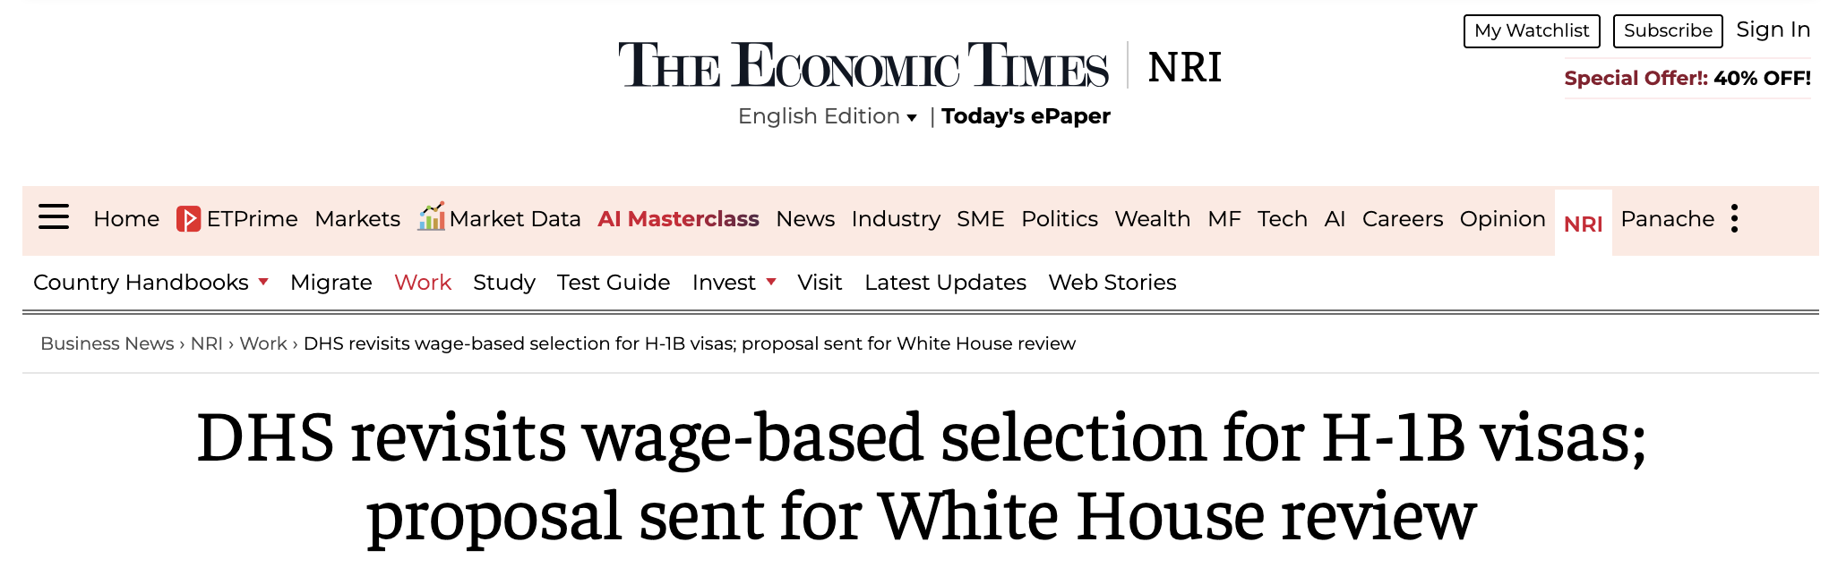Click the Work breadcrumb link
Screen dimensions: 1829x576
coord(263,343)
